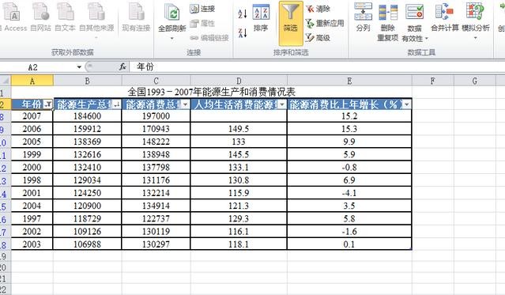Select column D header

(x=239, y=81)
